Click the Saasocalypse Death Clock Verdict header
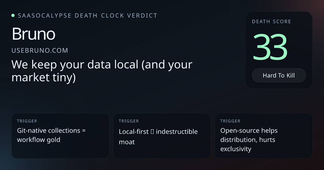Viewport: 324px width, 170px height. pyautogui.click(x=87, y=16)
